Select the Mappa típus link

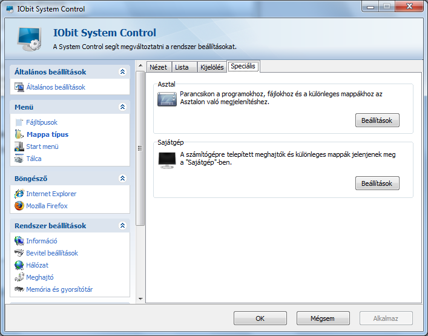(47, 134)
